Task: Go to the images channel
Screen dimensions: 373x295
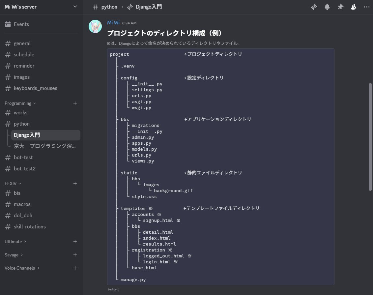Action: coord(41,77)
